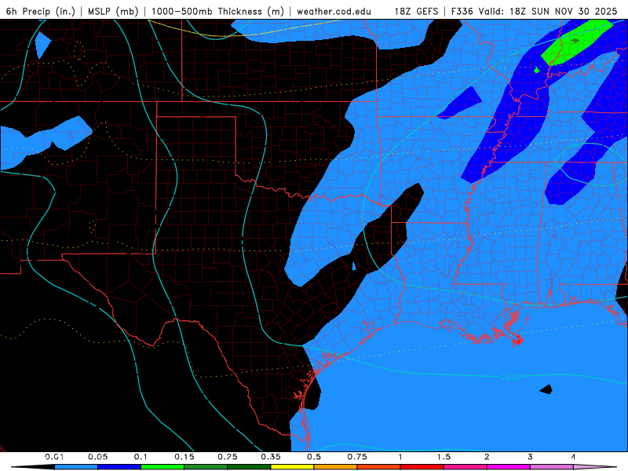628x471 pixels.
Task: Click the magenta 2 inch legend swatch
Action: 509,467
